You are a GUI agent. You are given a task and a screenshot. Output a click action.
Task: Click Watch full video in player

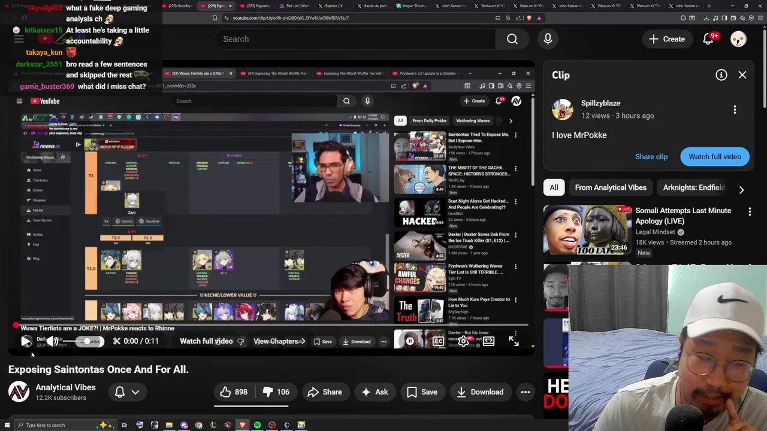(206, 341)
